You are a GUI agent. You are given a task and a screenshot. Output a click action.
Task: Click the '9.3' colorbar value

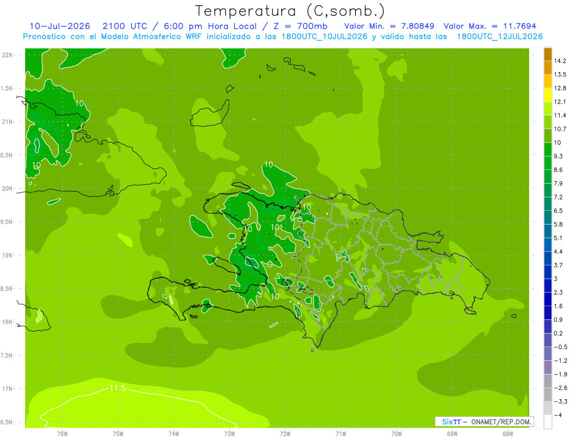coord(559,156)
